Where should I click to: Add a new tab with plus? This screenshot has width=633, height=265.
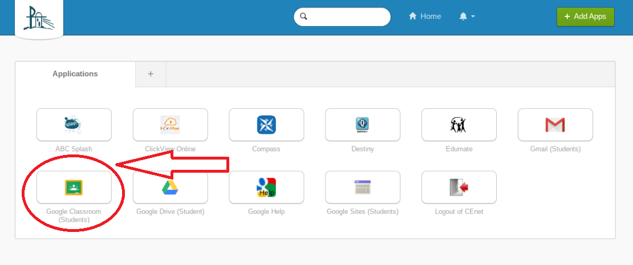coord(151,74)
